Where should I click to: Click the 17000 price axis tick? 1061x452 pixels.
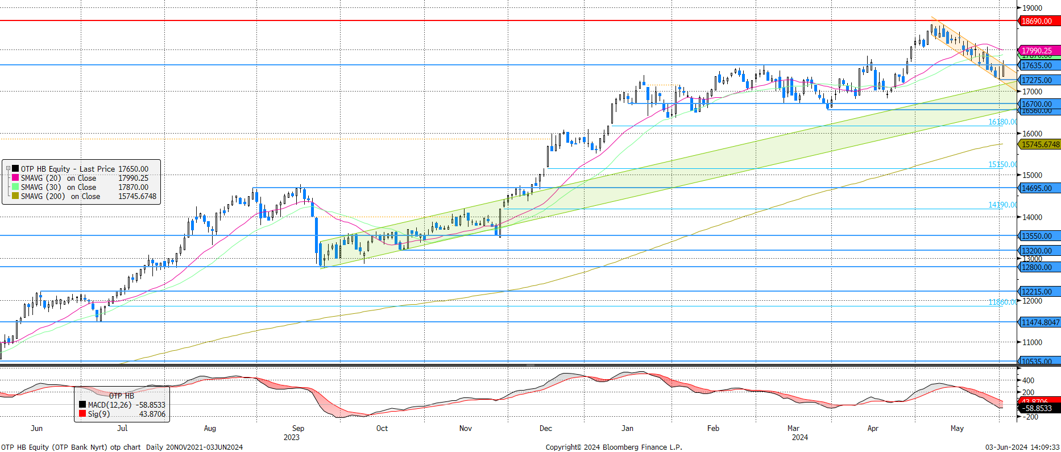(x=1033, y=92)
